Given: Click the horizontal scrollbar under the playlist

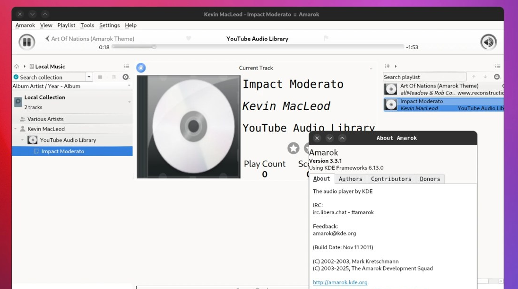Looking at the screenshot, I should point(488,281).
